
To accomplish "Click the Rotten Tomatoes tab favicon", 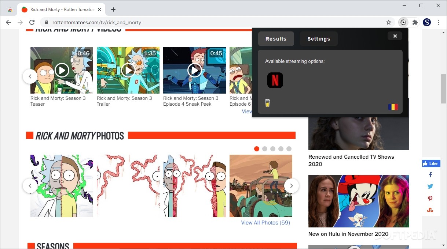I will [25, 10].
